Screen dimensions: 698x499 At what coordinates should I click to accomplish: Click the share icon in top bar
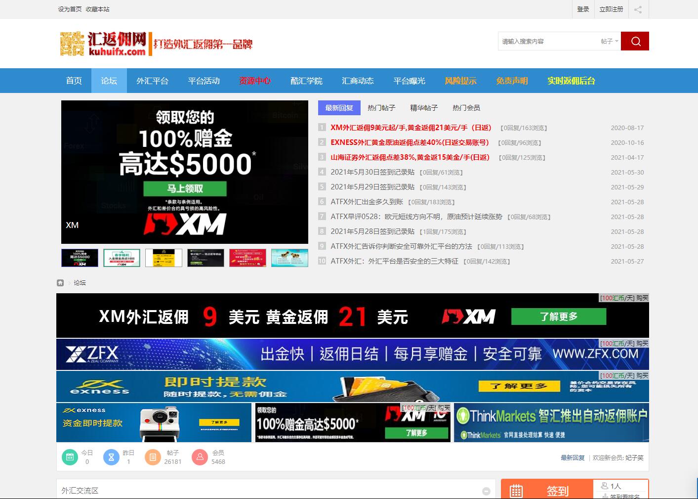click(638, 9)
